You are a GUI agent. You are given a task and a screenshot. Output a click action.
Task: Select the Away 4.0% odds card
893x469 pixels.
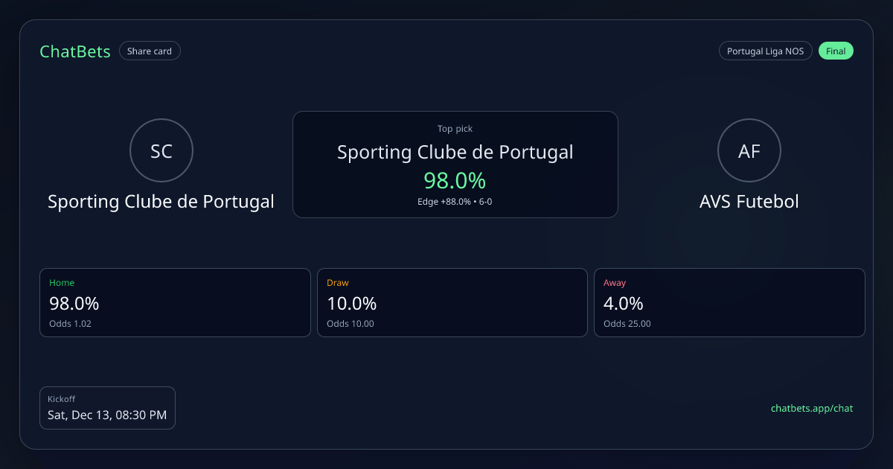[729, 302]
